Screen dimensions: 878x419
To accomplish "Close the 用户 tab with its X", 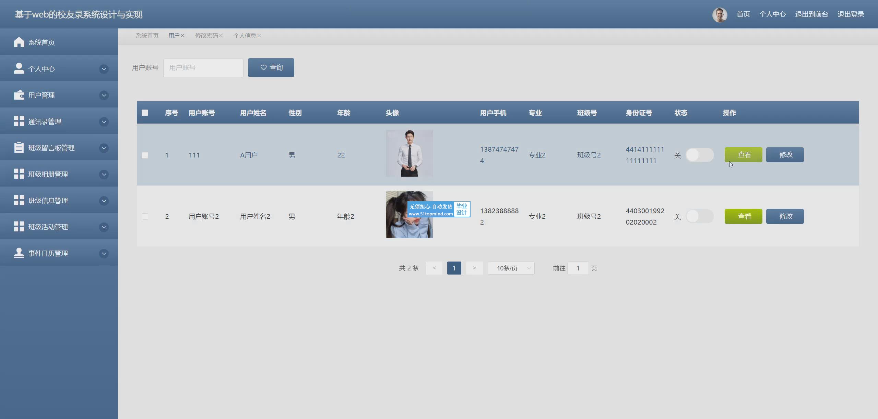I will [182, 36].
